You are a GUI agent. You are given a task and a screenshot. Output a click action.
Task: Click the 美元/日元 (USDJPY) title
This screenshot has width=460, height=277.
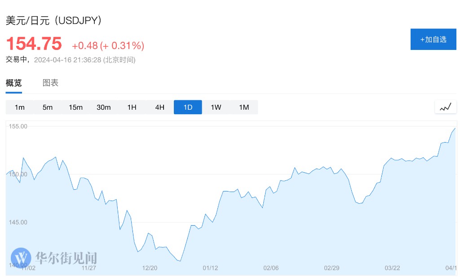pos(53,20)
